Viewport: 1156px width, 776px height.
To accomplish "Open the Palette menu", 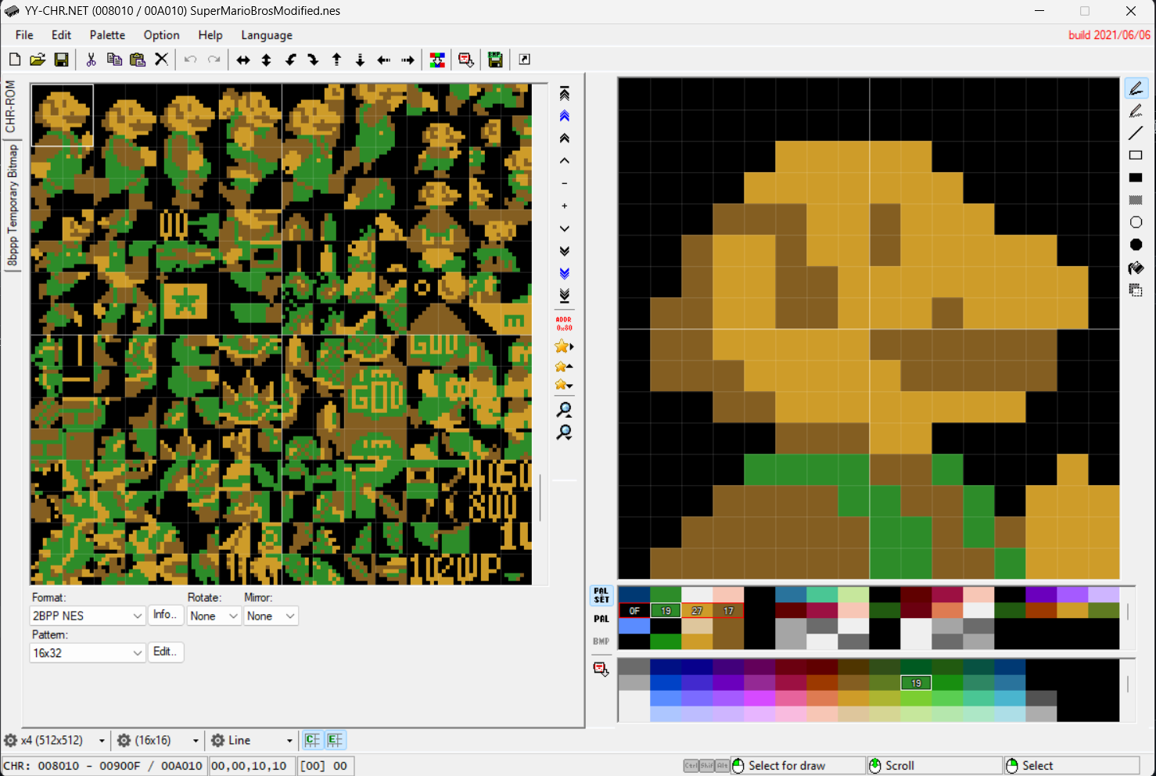I will pyautogui.click(x=107, y=35).
